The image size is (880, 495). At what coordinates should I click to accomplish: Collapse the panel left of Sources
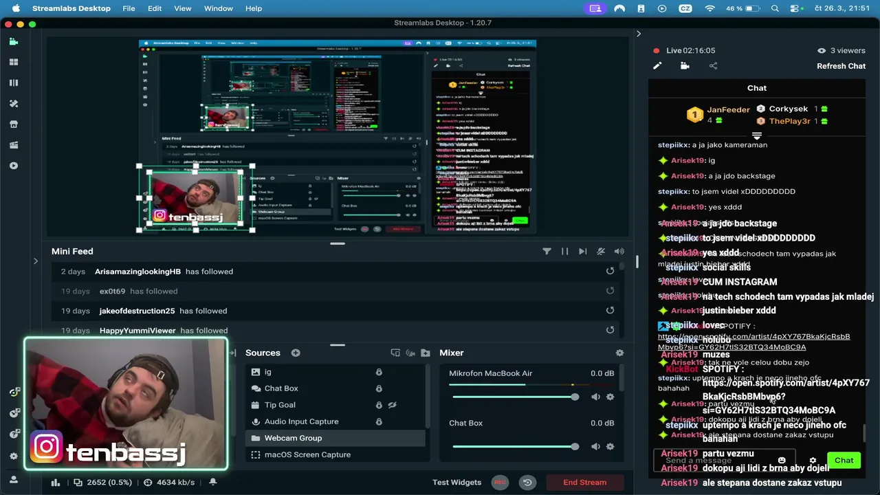[x=232, y=353]
